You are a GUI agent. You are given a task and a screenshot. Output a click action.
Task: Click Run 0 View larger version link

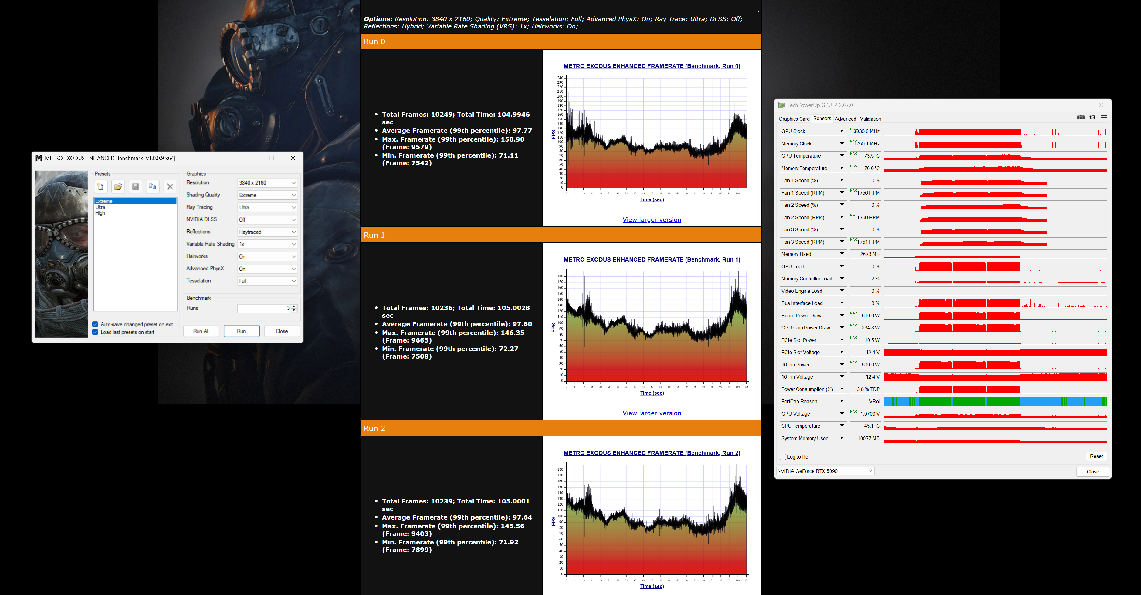tap(652, 220)
